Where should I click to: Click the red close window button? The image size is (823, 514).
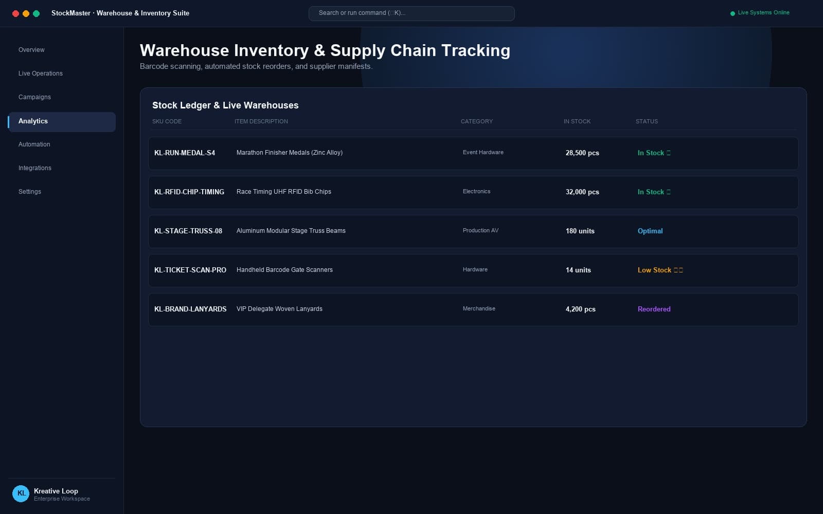15,13
